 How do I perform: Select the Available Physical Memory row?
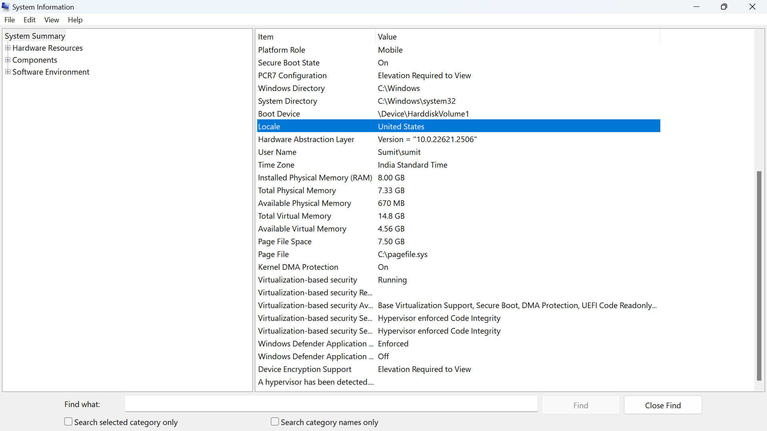(459, 203)
